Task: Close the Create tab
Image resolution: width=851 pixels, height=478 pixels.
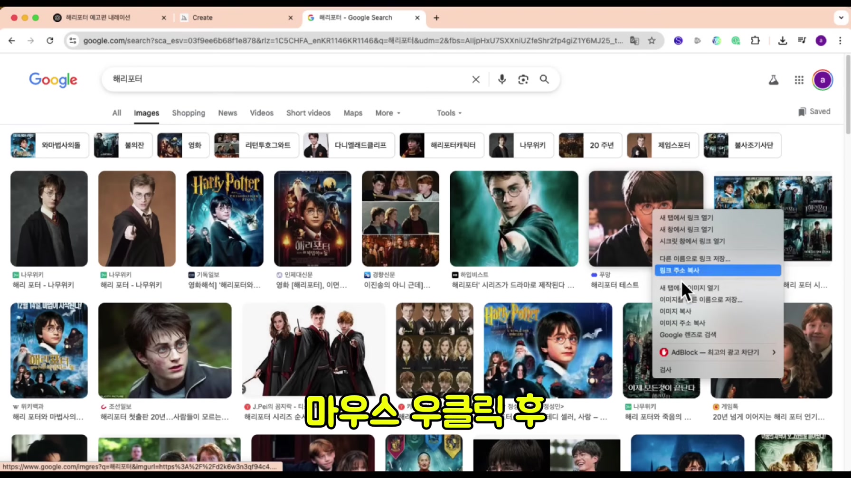Action: point(291,18)
